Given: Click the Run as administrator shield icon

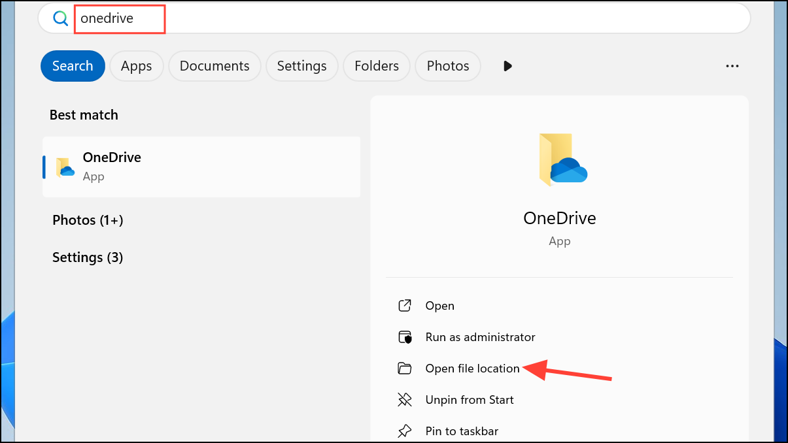Looking at the screenshot, I should 406,336.
